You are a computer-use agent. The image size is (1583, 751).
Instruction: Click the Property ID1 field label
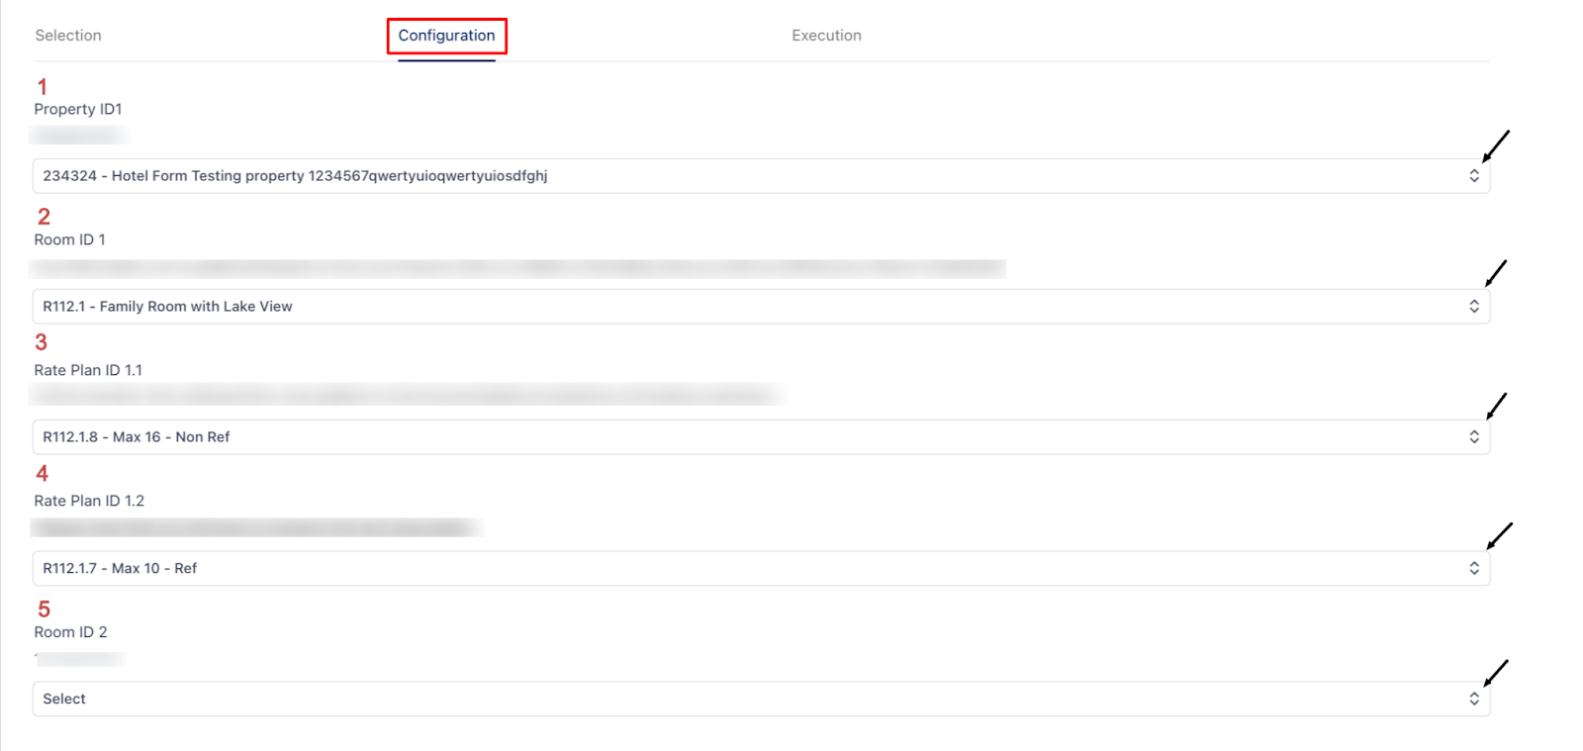78,109
